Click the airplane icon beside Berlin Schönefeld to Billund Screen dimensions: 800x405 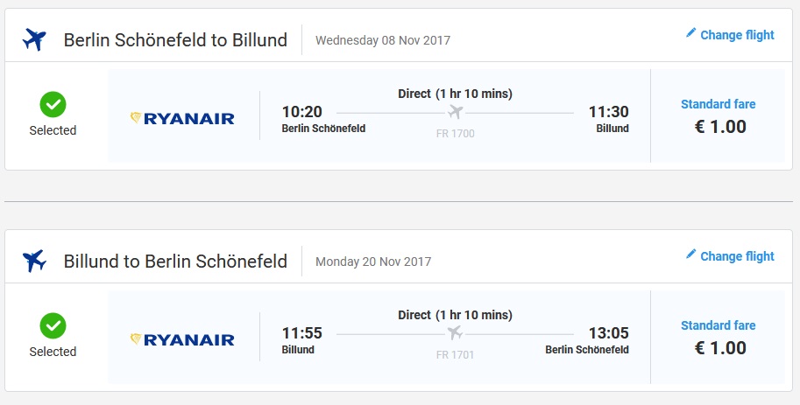[x=34, y=40]
